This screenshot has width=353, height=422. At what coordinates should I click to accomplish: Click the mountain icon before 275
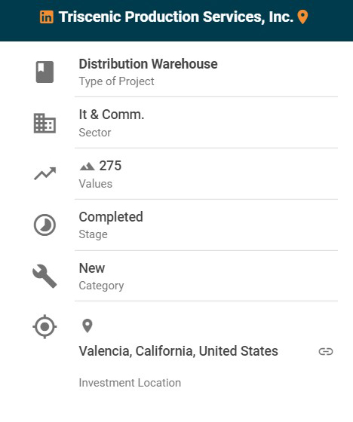point(87,167)
